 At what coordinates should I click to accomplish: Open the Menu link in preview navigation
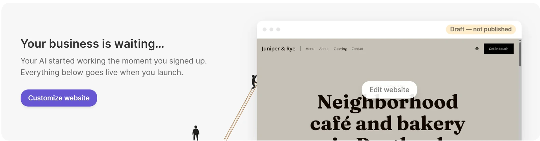point(310,49)
